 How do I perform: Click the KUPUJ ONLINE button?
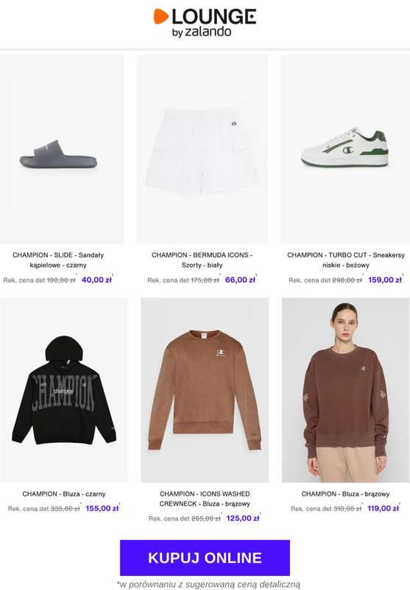pyautogui.click(x=205, y=558)
